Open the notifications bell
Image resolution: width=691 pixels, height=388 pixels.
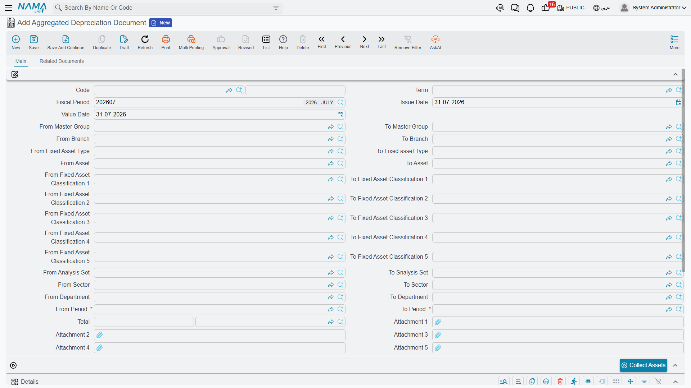pyautogui.click(x=530, y=8)
